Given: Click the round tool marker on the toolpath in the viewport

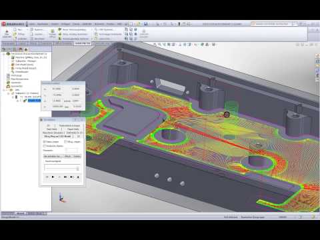Looking at the screenshot, I should pos(227,115).
